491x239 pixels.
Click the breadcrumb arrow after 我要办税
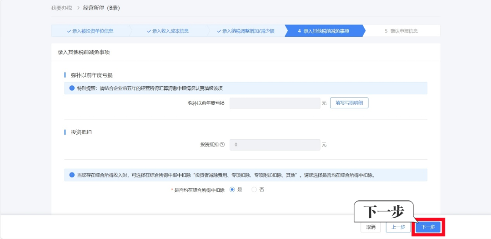point(78,8)
